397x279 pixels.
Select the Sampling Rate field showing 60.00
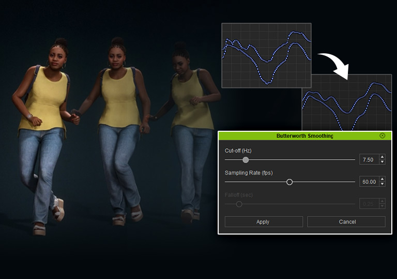(x=369, y=182)
